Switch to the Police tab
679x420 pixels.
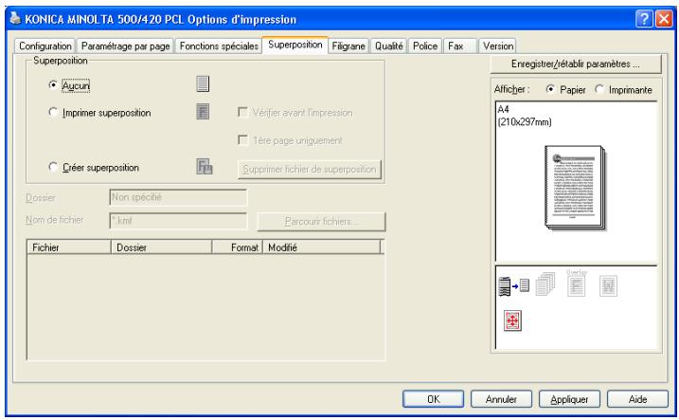pyautogui.click(x=425, y=46)
